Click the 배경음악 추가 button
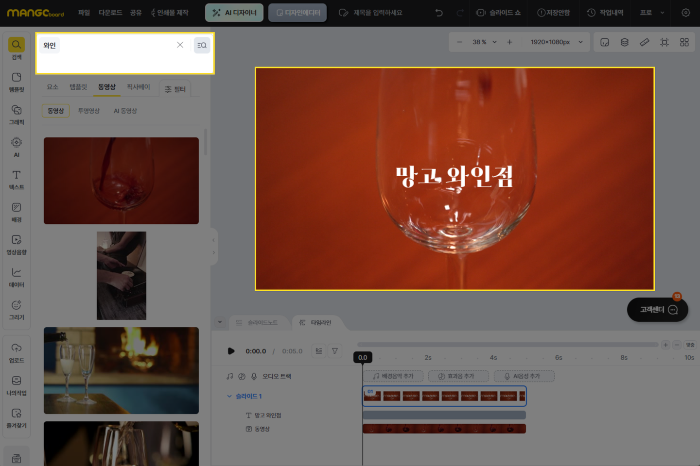Screen dimensions: 700x466 [x=393, y=376]
